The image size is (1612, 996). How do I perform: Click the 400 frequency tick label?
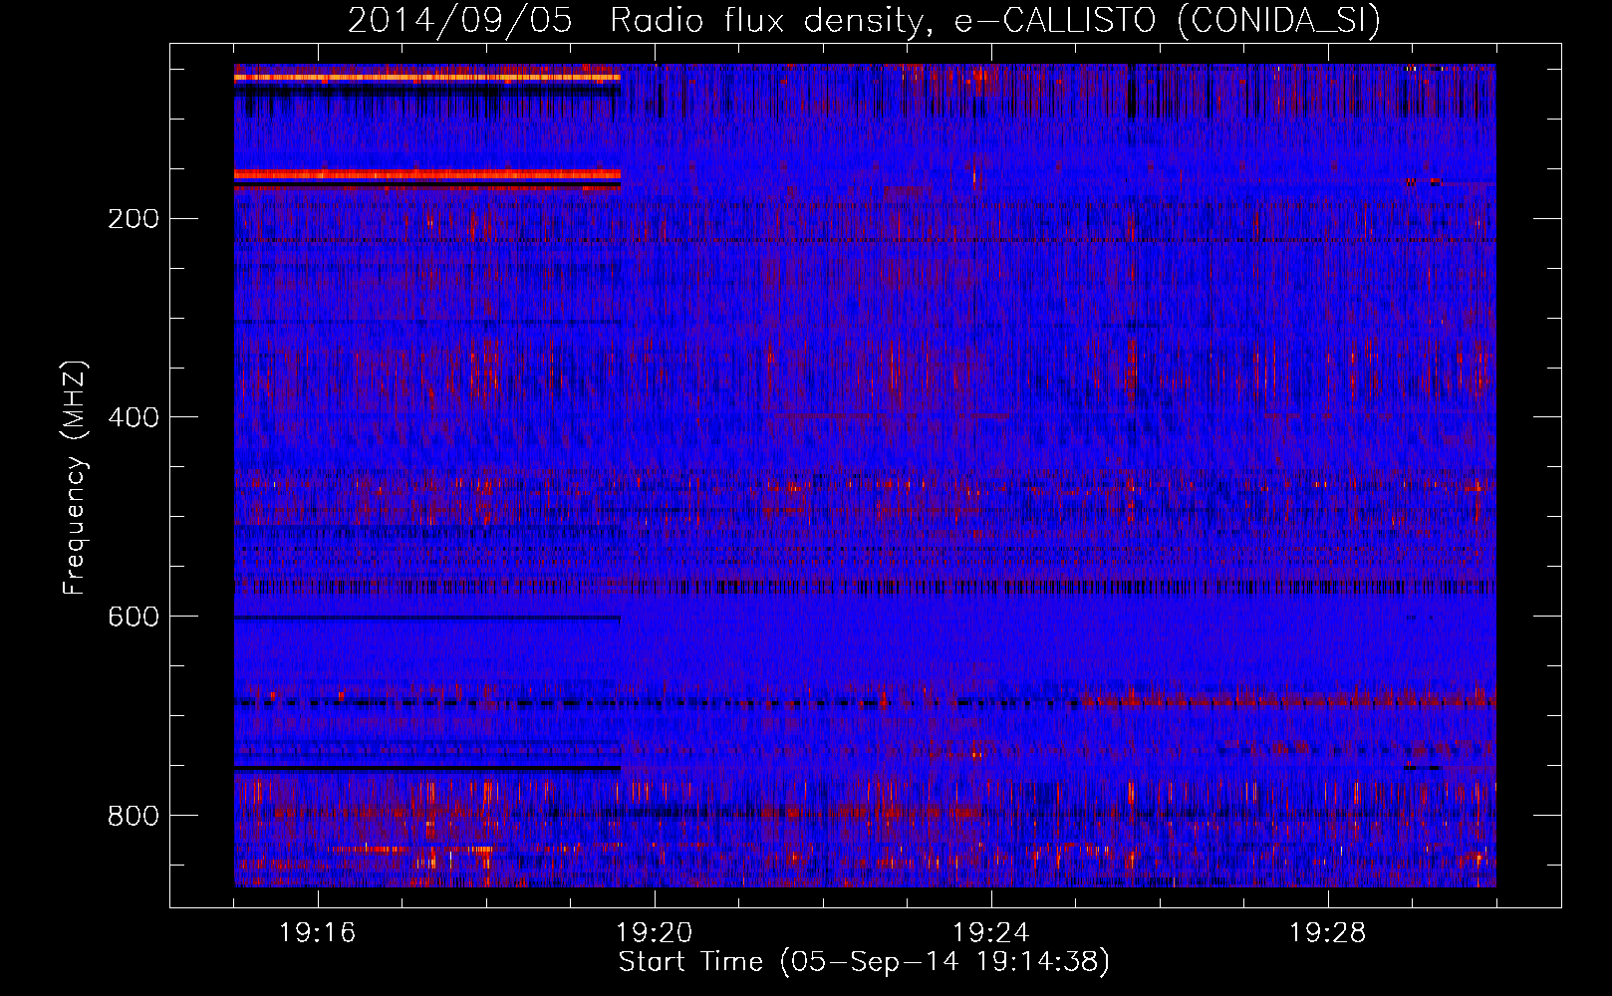pos(134,418)
